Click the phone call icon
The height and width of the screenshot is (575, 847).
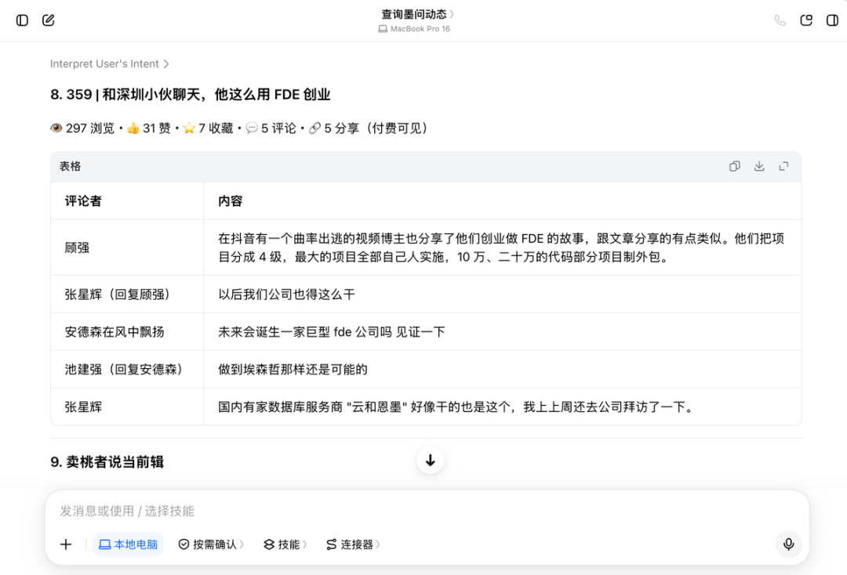pos(780,20)
